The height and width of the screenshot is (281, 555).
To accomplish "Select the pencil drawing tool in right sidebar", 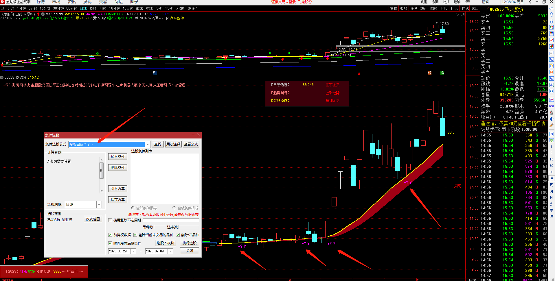I will click(552, 125).
